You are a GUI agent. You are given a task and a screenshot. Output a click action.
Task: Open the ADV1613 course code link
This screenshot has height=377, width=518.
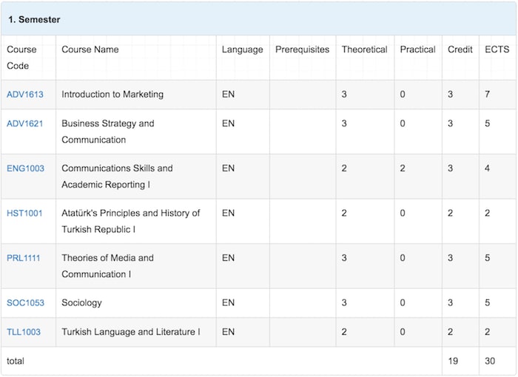pyautogui.click(x=25, y=95)
